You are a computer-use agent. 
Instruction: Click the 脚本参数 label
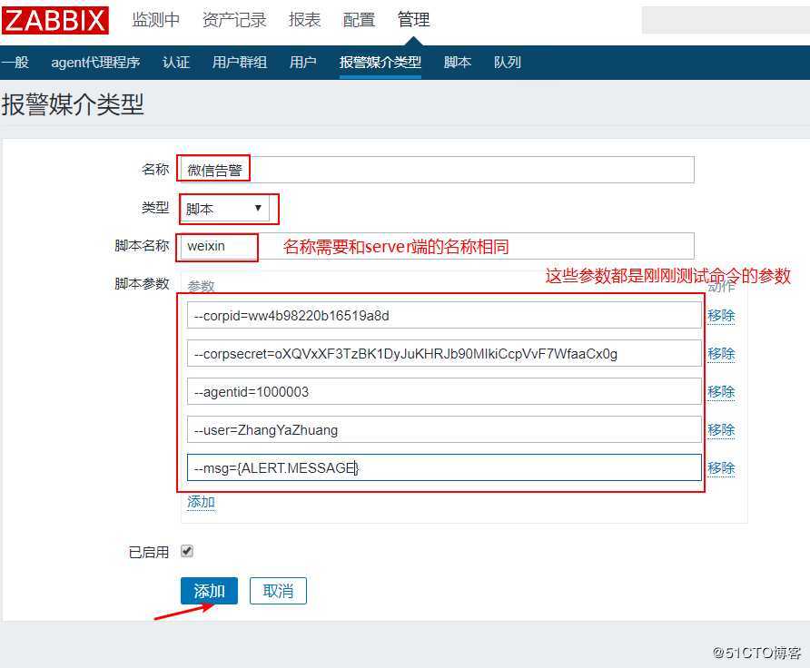click(x=142, y=284)
